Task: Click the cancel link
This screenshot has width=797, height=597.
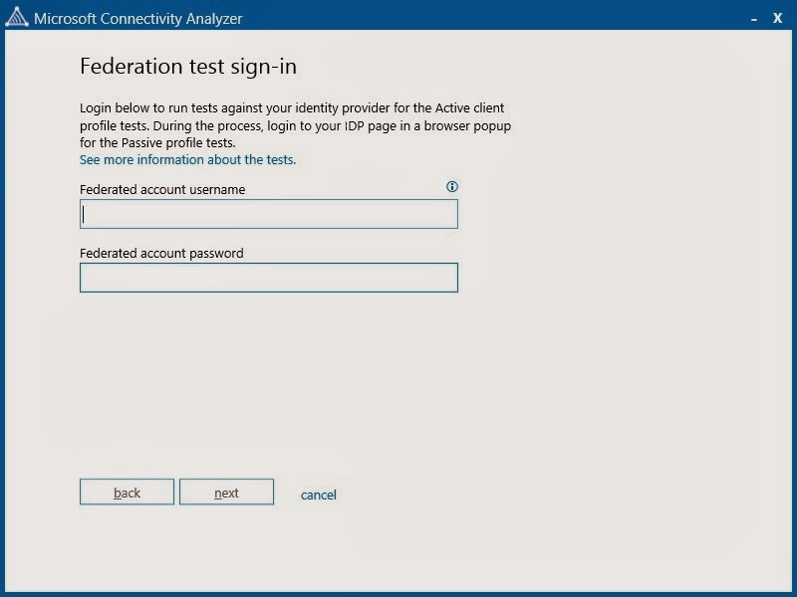Action: (318, 495)
